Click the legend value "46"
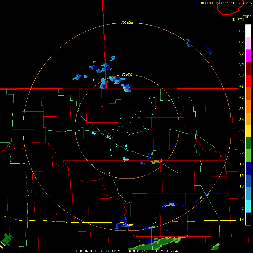This screenshot has width=253, height=253. 241,87
